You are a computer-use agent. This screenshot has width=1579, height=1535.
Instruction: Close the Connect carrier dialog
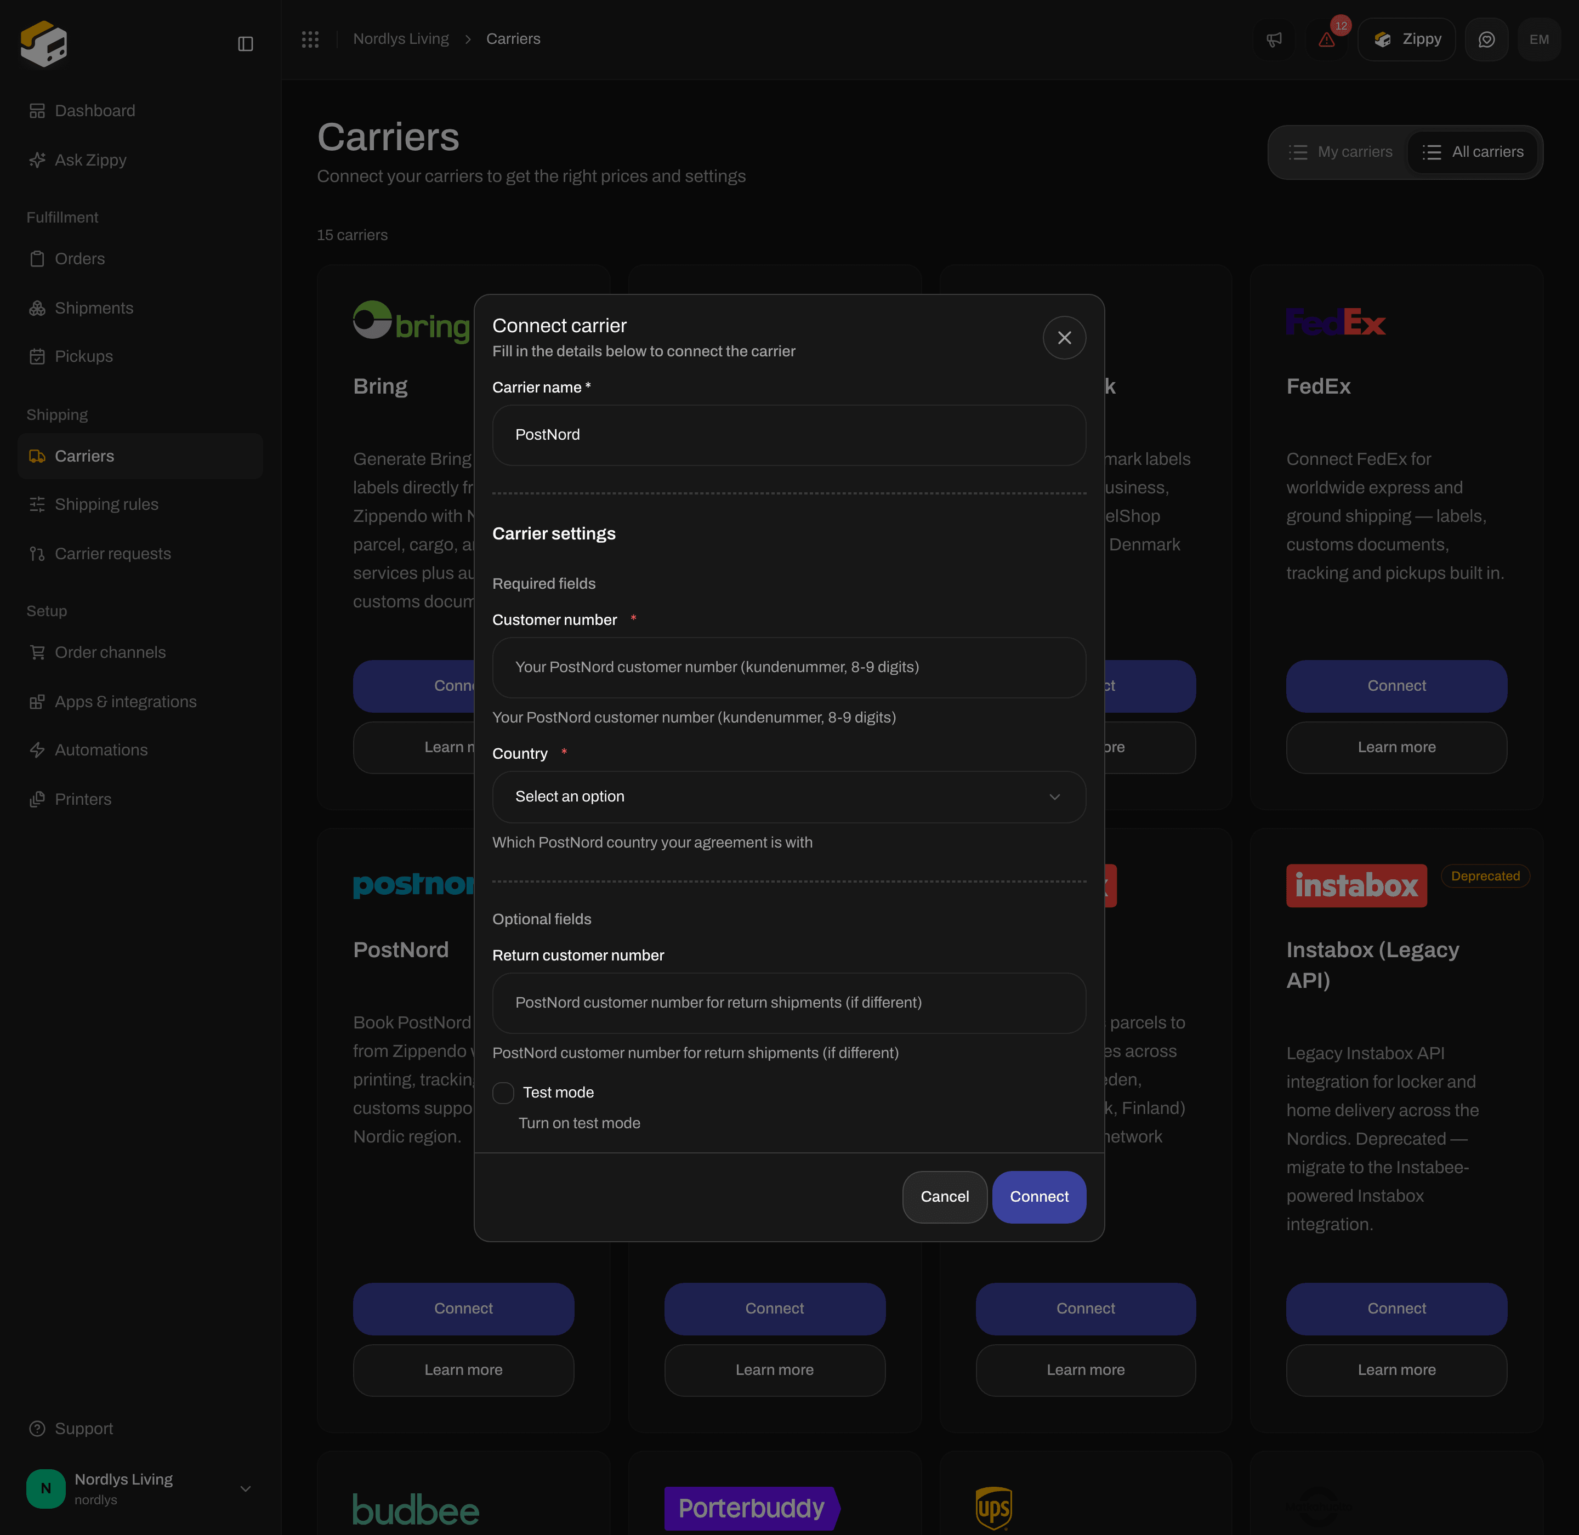[x=1064, y=338]
